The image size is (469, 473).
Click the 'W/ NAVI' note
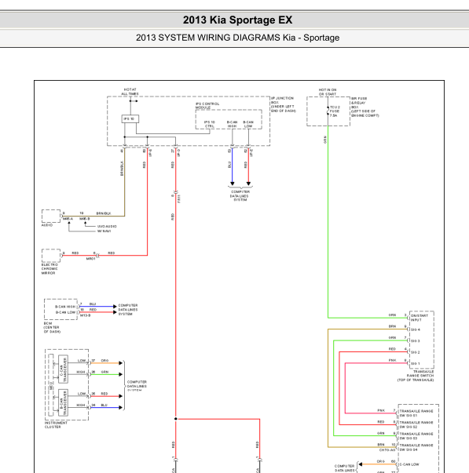click(x=104, y=231)
